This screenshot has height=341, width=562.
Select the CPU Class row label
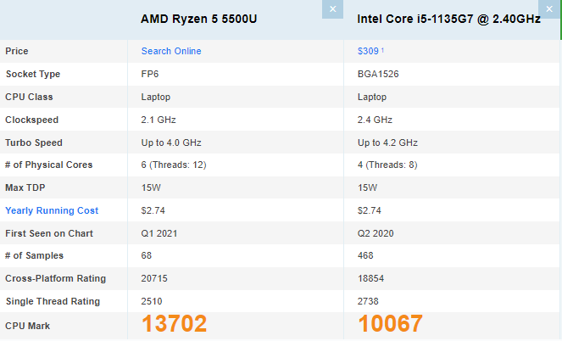[29, 98]
